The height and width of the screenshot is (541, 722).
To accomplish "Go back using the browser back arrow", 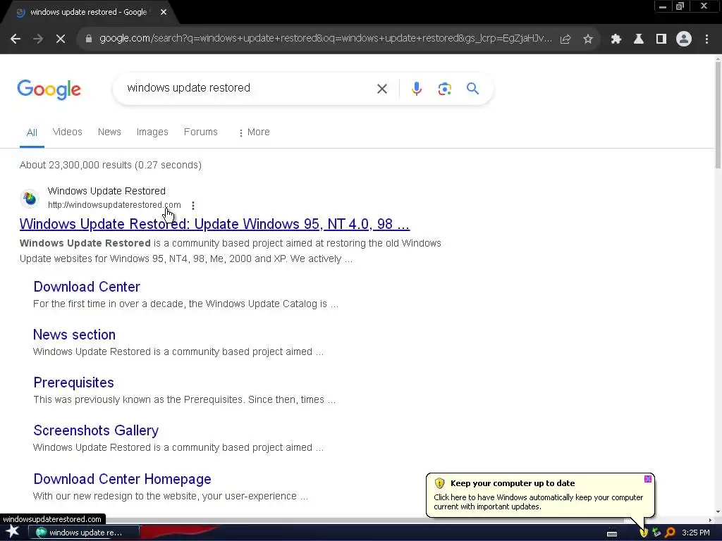I will (x=16, y=39).
